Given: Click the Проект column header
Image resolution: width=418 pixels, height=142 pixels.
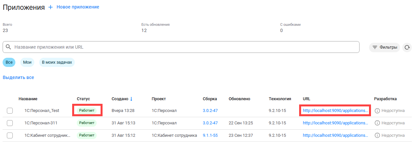Looking at the screenshot, I should [159, 99].
